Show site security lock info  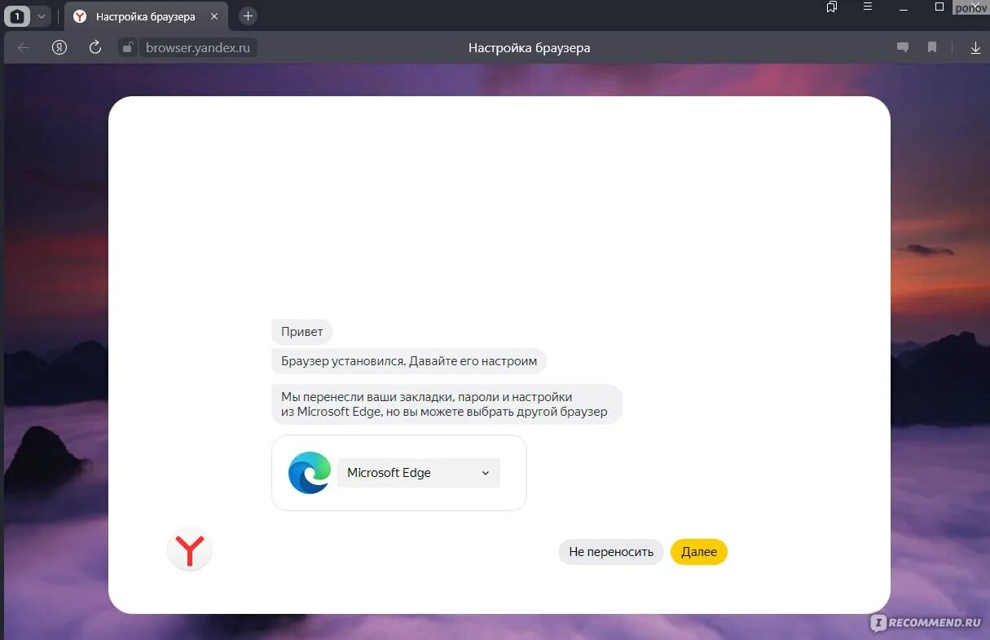coord(127,48)
